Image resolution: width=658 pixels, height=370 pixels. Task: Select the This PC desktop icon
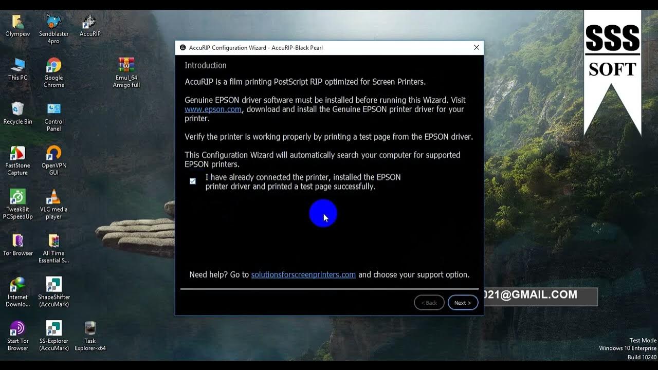[x=17, y=69]
